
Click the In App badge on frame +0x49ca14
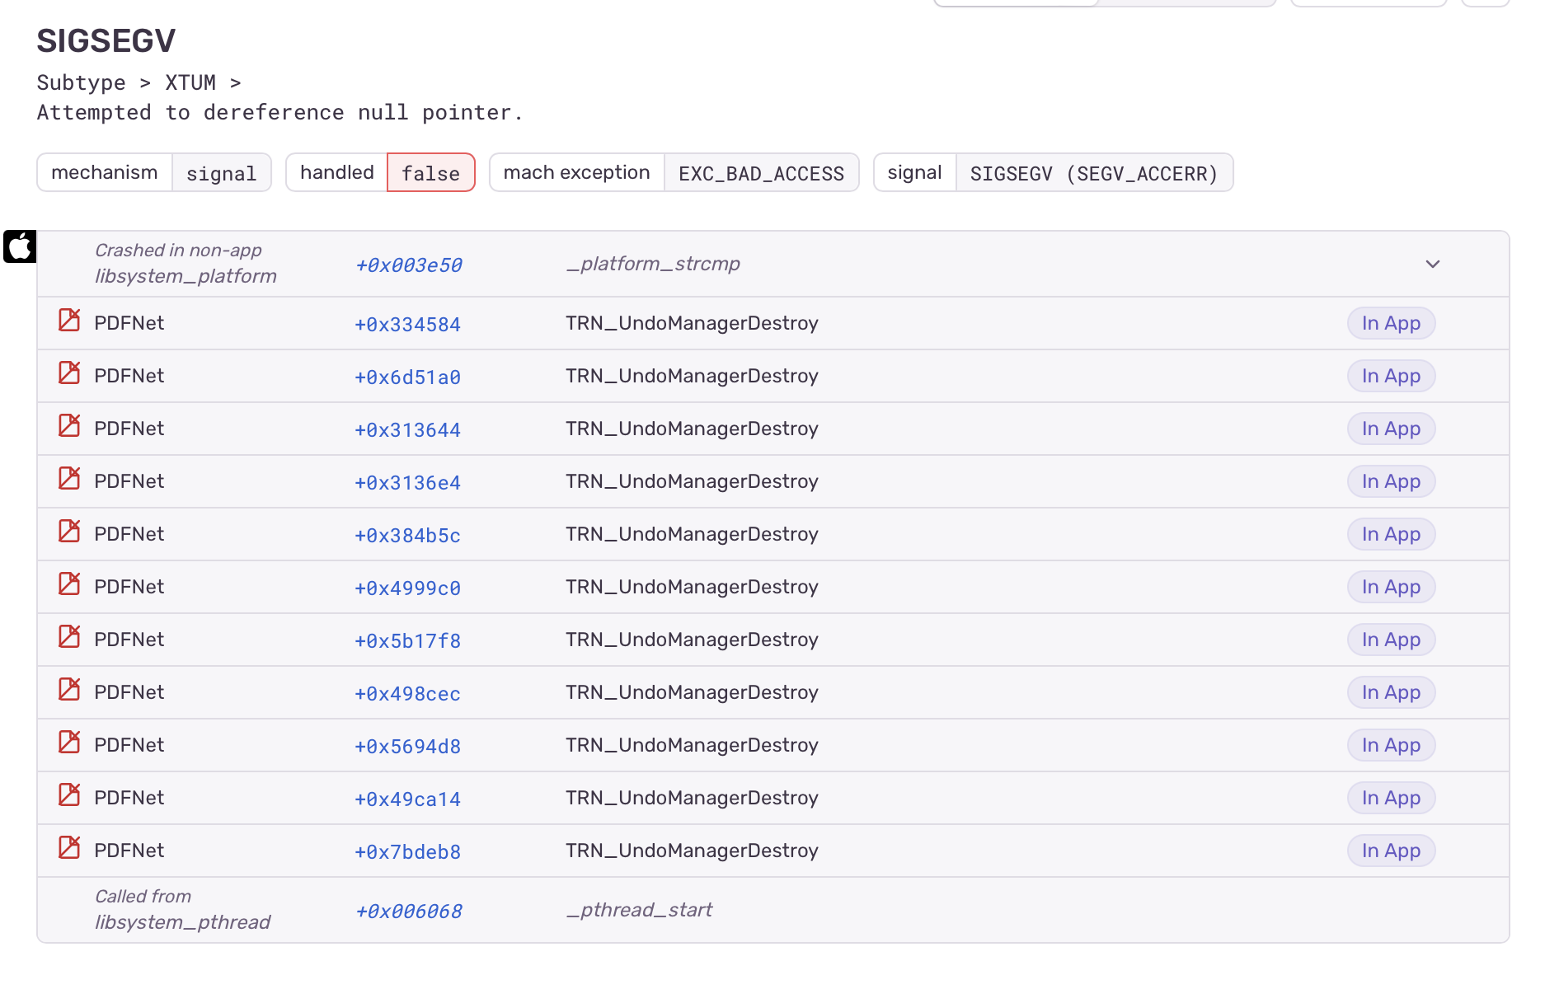[x=1391, y=798]
